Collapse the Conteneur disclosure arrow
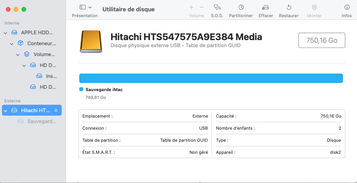The image size is (357, 183). [x=12, y=44]
